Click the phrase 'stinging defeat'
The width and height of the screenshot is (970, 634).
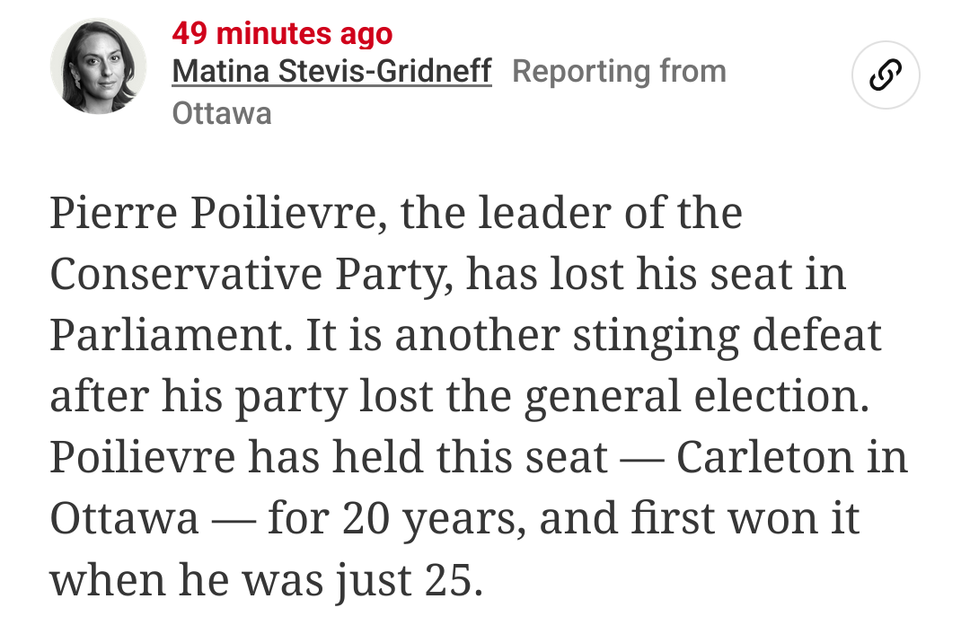click(727, 337)
